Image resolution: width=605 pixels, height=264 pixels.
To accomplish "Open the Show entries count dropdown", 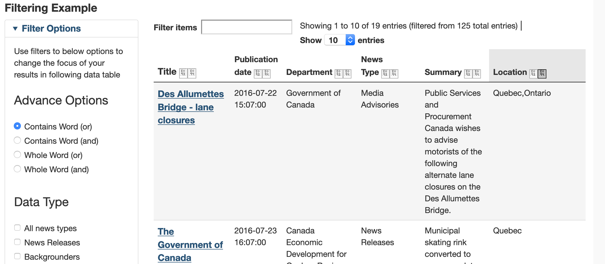I will (x=339, y=40).
